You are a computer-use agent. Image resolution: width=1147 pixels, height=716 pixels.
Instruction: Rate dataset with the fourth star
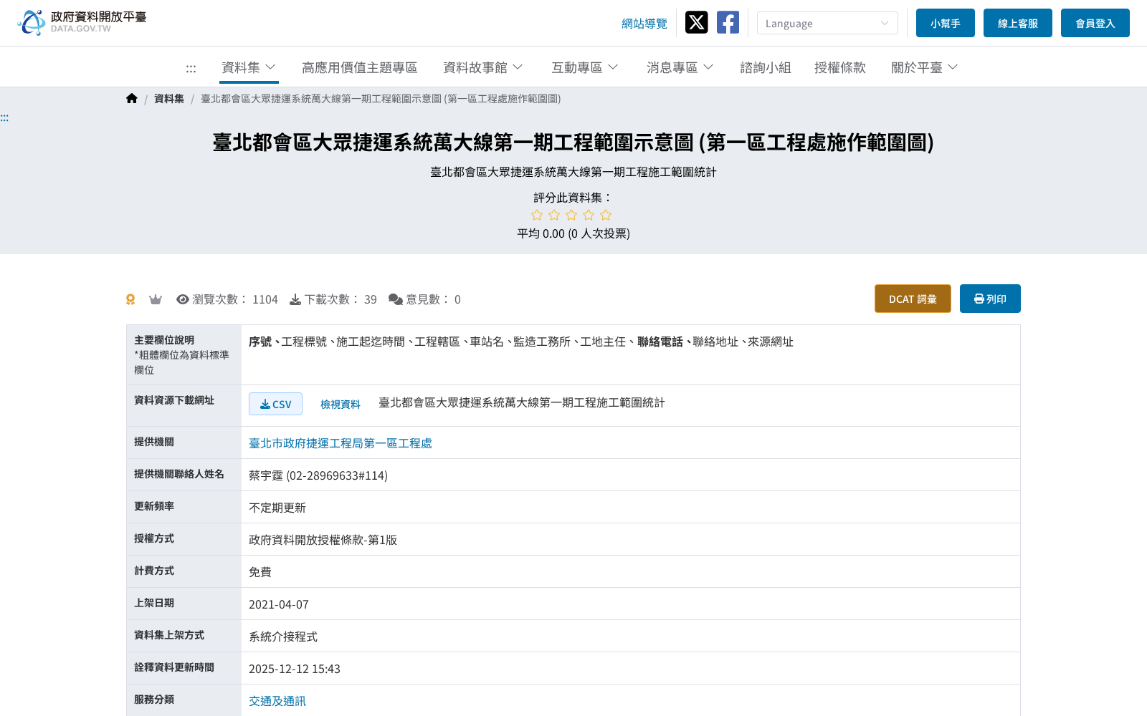[x=589, y=215]
